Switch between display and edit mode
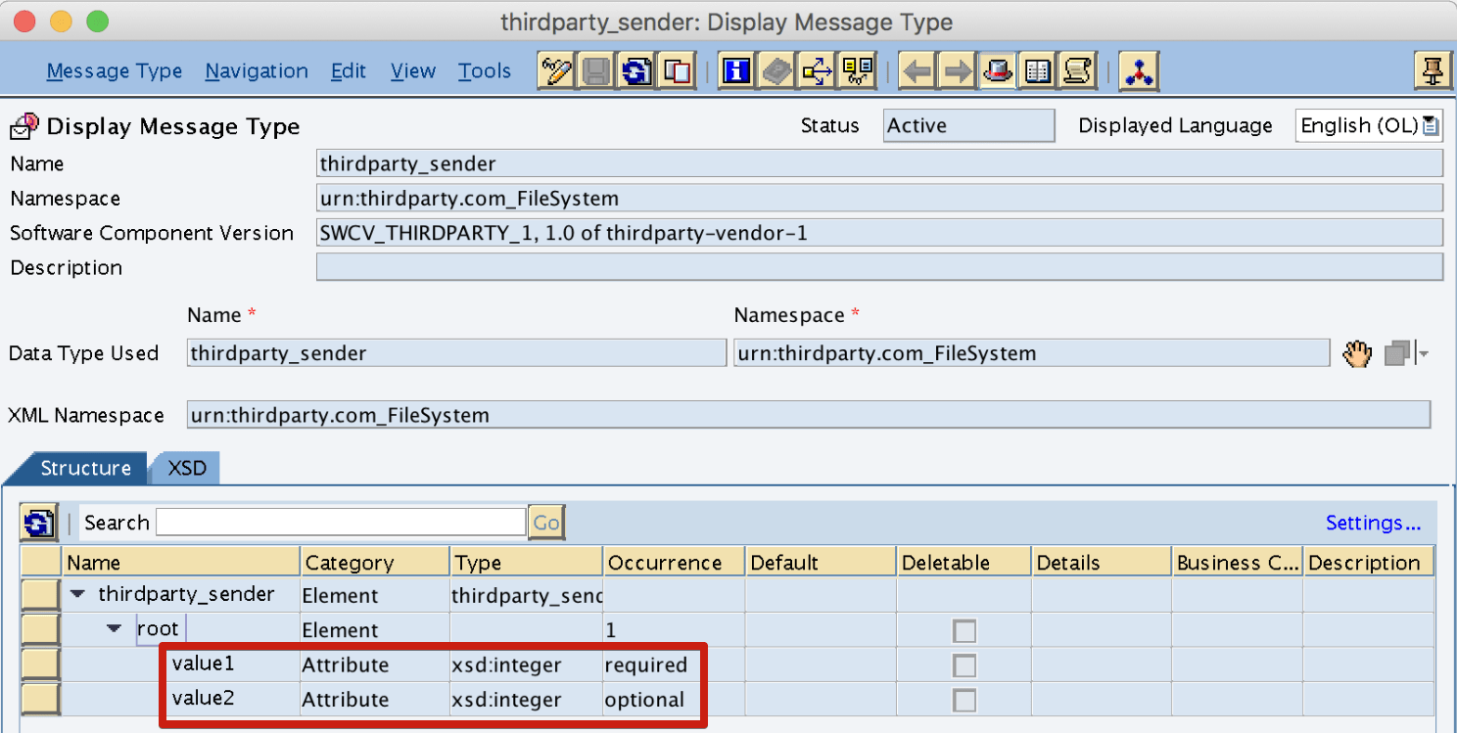This screenshot has width=1457, height=733. pos(555,70)
